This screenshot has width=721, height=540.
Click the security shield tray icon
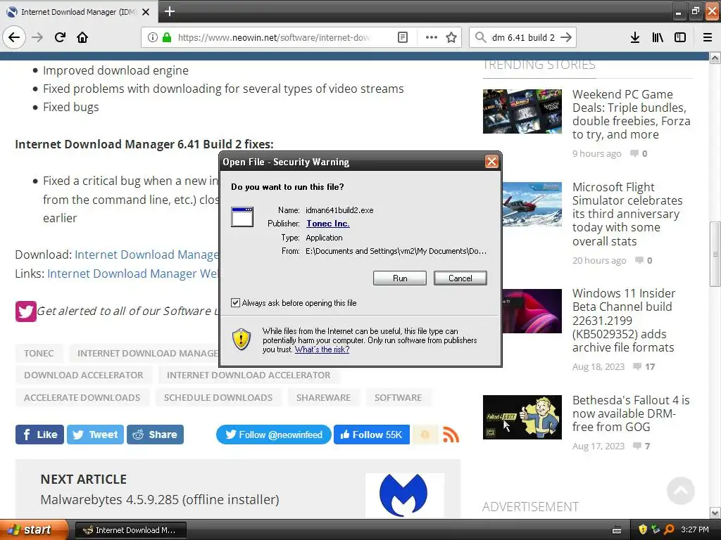(x=643, y=529)
